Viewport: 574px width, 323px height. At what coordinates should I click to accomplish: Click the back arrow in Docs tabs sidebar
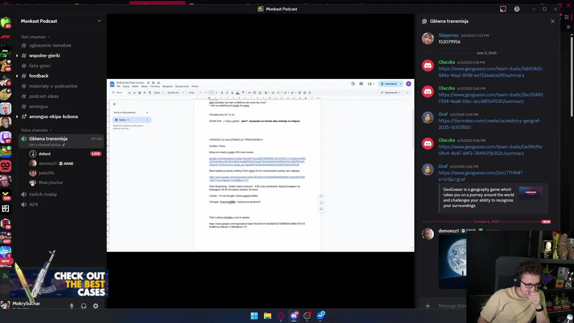coord(114,104)
